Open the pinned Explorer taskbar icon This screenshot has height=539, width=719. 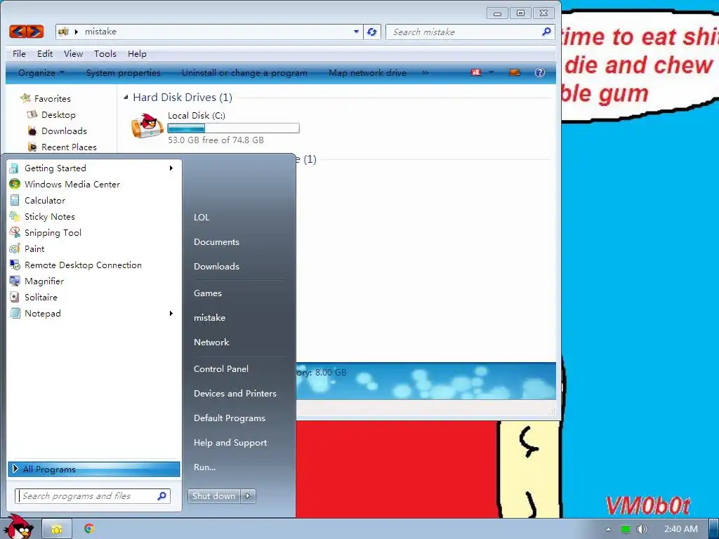point(57,529)
